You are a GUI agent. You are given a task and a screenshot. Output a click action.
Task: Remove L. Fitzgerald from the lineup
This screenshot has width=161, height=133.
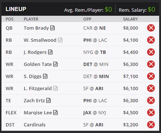click(x=151, y=88)
